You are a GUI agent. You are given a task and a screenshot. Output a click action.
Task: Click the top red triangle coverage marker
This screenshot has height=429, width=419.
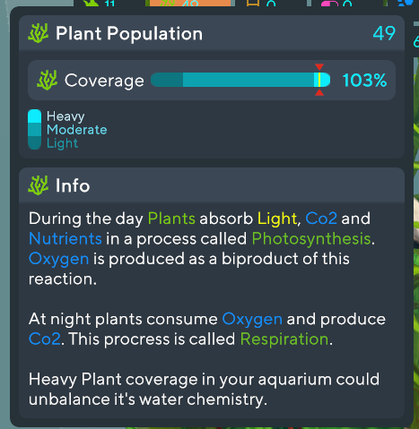(319, 66)
